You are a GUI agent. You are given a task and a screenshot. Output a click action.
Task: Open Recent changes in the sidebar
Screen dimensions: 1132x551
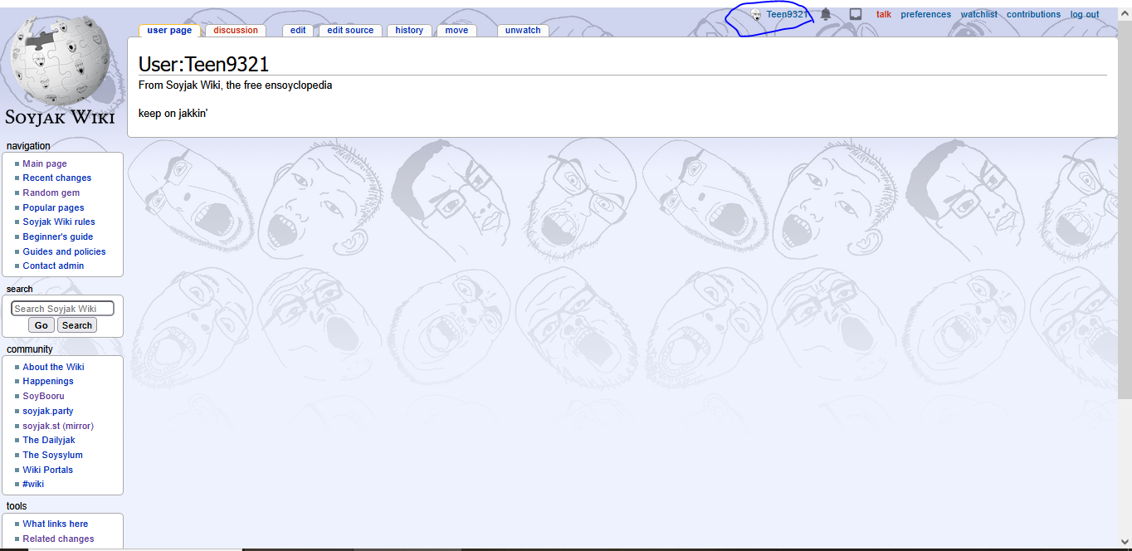pyautogui.click(x=57, y=178)
